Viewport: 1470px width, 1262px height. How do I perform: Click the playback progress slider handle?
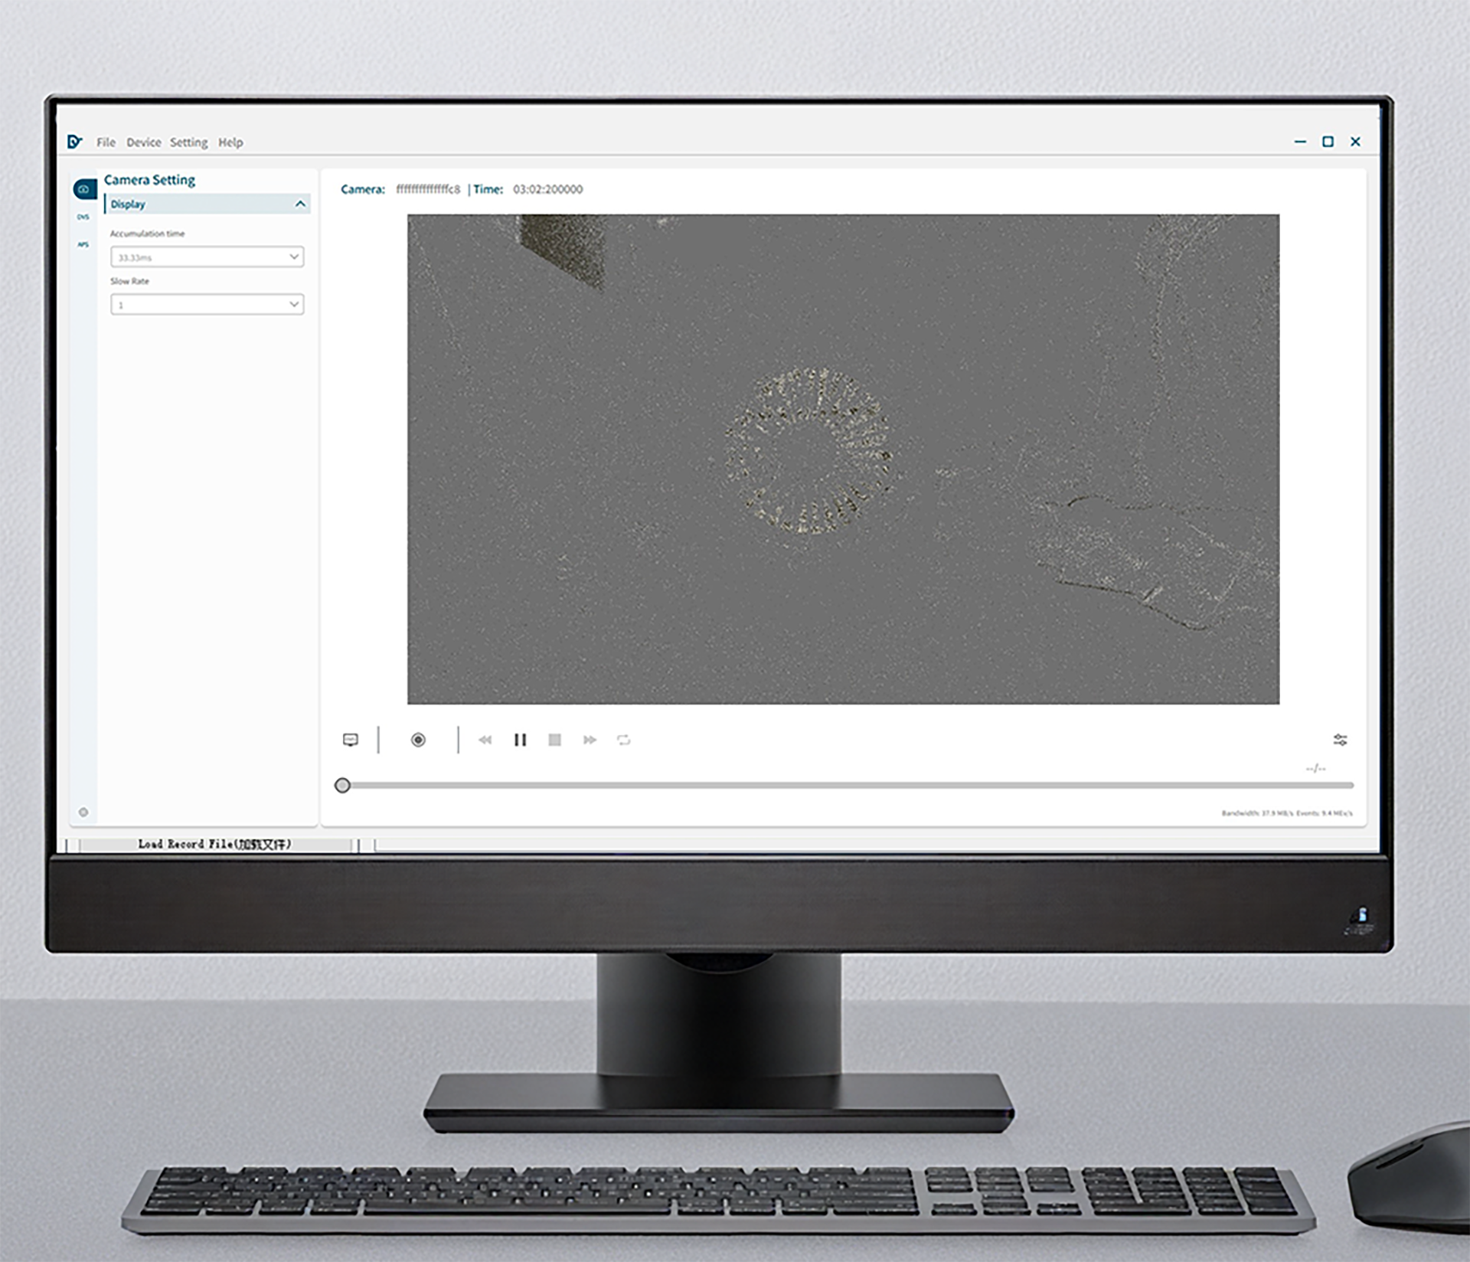[x=343, y=785]
